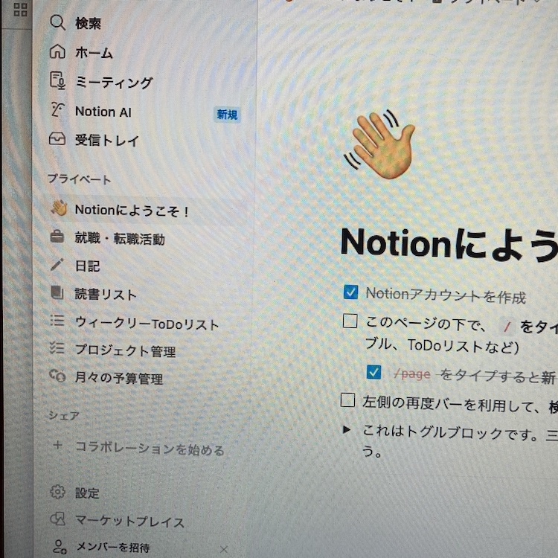This screenshot has width=558, height=558.
Task: Open the 読書リスト page
Action: coord(106,295)
